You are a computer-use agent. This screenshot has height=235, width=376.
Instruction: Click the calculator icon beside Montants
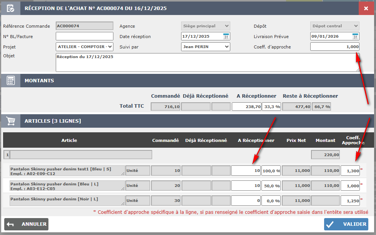[10, 81]
